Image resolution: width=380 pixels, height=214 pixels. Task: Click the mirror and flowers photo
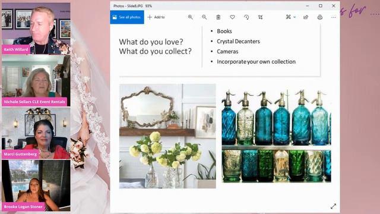(x=167, y=136)
